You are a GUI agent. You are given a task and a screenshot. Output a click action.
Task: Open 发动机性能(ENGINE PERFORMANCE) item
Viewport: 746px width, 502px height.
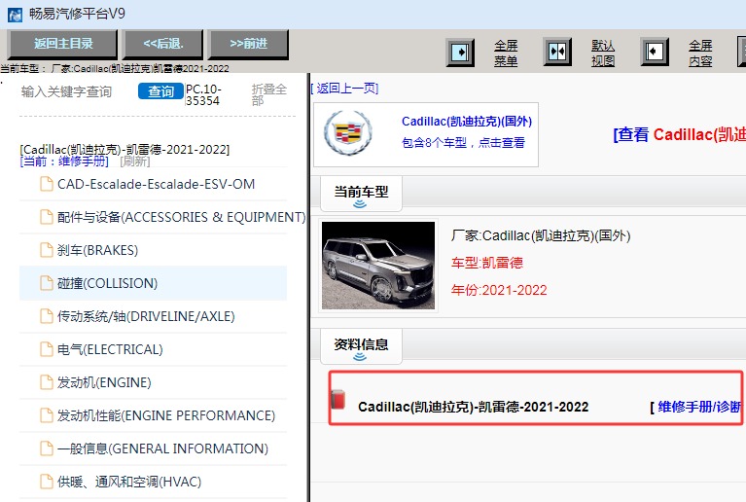coord(166,415)
